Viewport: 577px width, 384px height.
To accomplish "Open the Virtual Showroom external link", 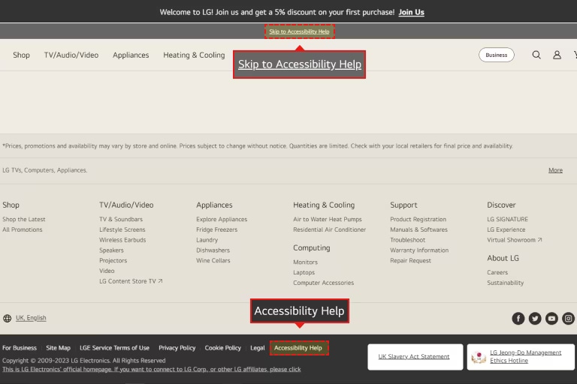I will click(514, 240).
